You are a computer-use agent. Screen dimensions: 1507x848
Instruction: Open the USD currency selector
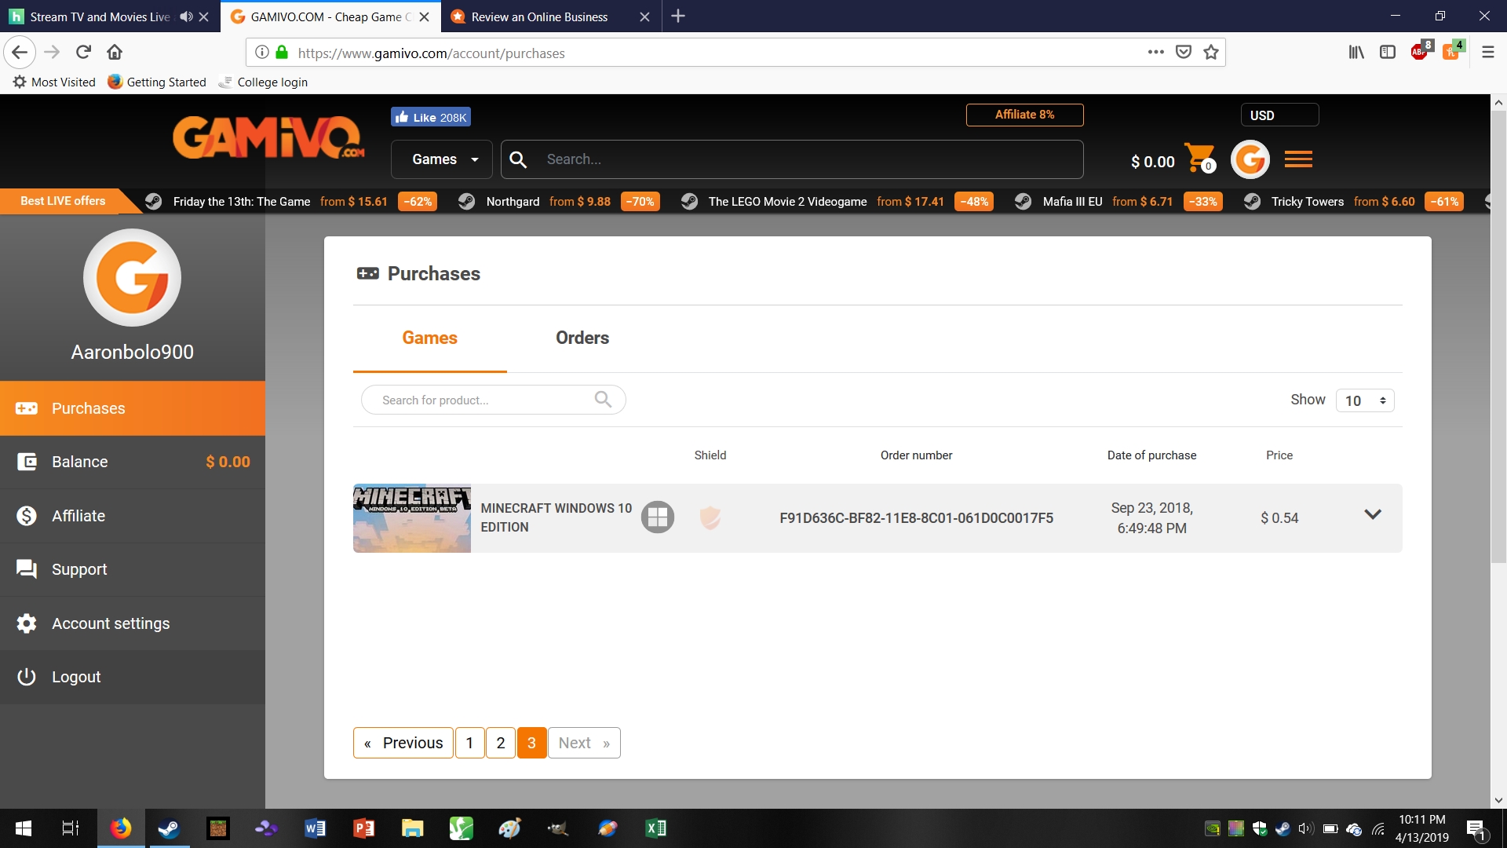point(1279,115)
